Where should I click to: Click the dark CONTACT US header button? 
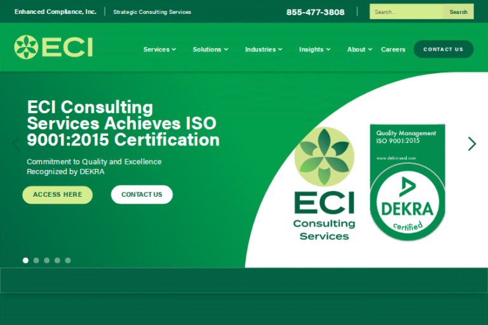(443, 50)
